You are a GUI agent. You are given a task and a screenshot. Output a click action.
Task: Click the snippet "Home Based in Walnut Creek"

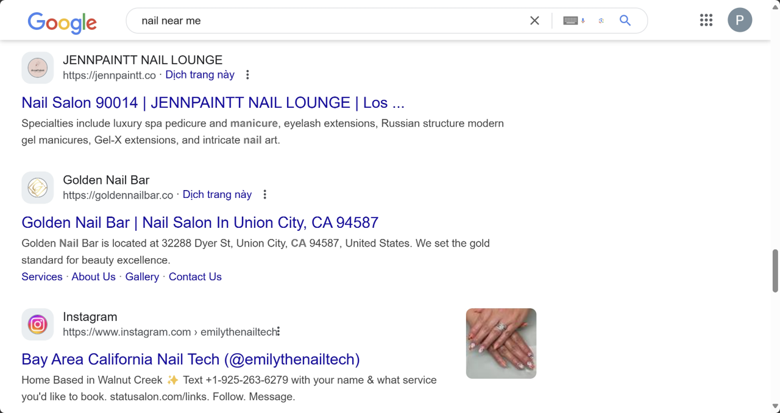[x=229, y=388]
